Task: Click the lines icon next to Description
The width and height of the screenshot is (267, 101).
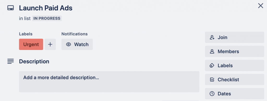Action: [10, 61]
